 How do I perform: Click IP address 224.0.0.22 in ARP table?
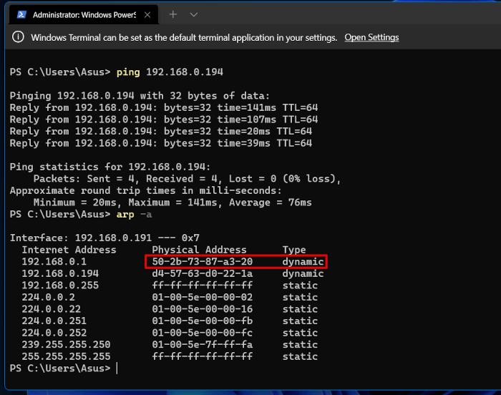point(51,308)
